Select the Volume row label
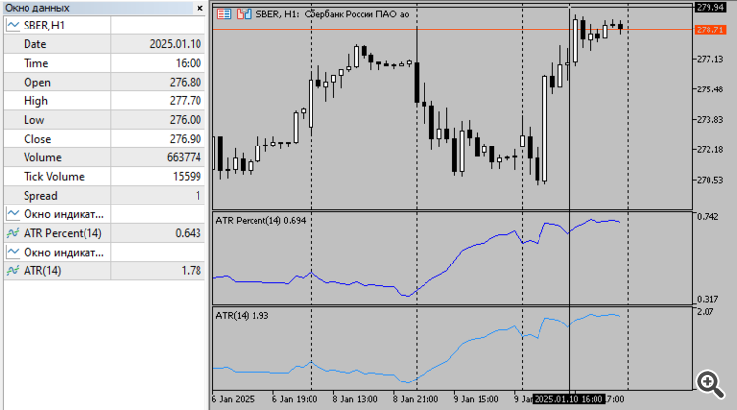 point(43,157)
